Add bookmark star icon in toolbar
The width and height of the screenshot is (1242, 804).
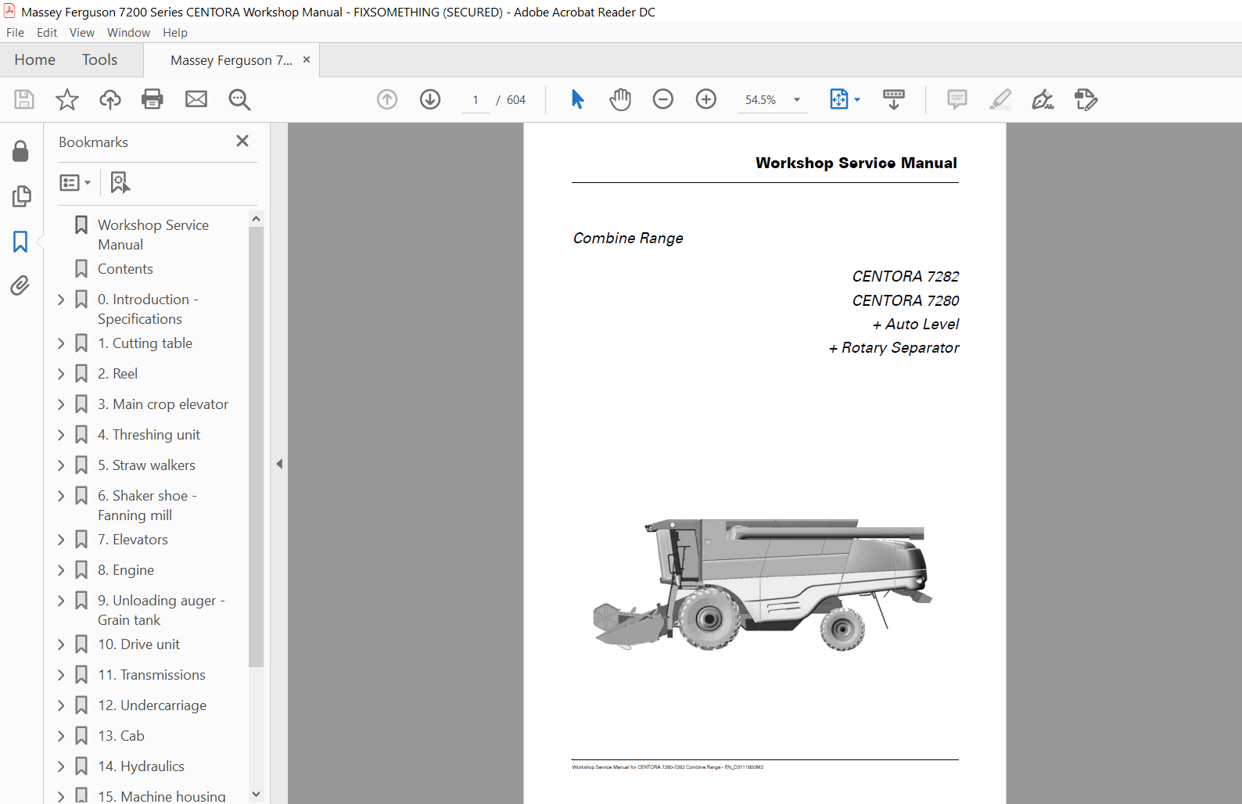67,99
